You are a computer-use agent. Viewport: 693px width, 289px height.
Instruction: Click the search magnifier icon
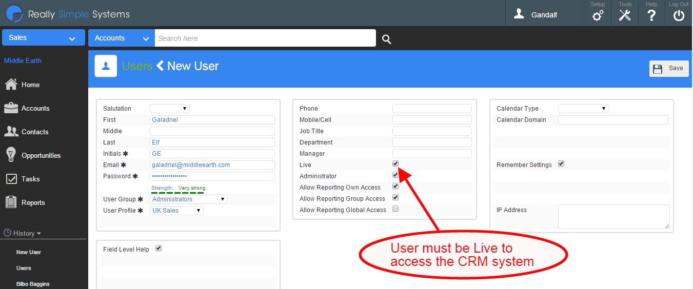point(386,39)
